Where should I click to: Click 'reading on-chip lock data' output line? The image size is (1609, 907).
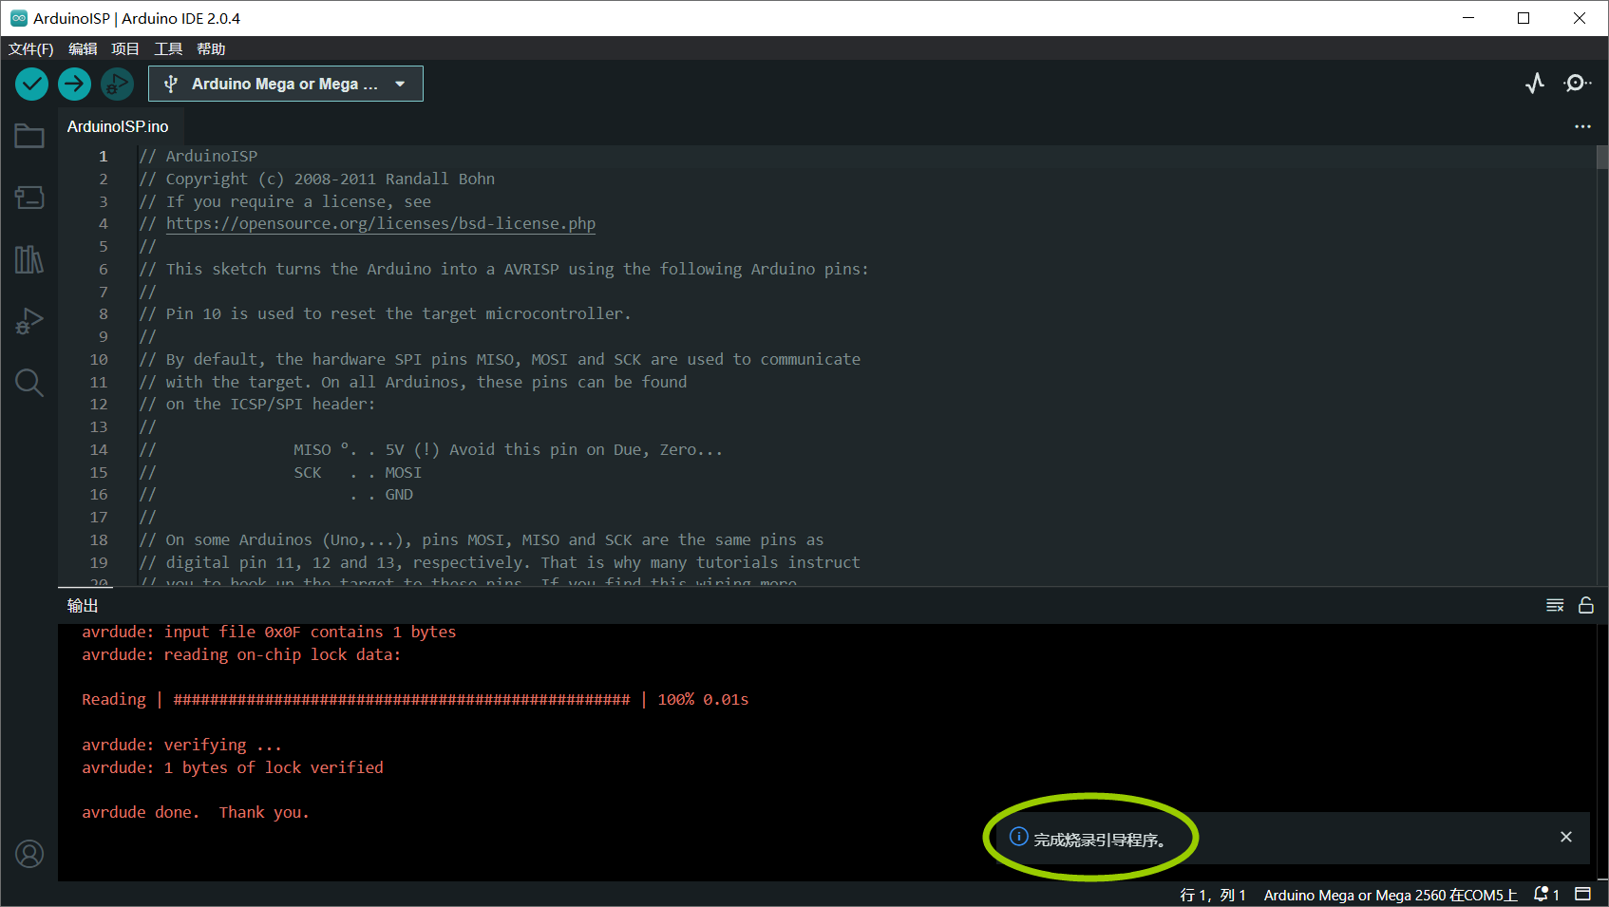(241, 655)
